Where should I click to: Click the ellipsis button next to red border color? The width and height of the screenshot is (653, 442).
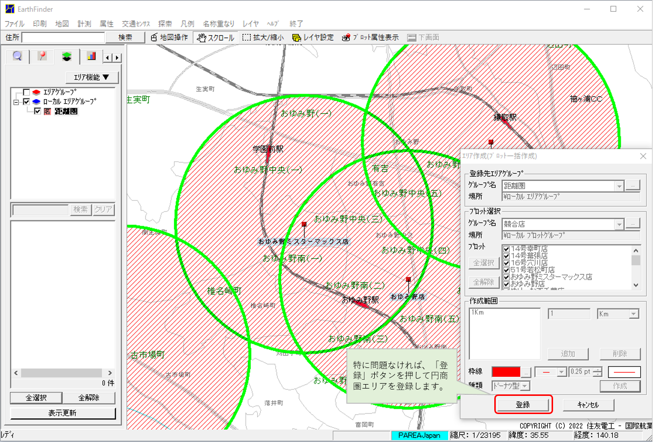tap(526, 372)
